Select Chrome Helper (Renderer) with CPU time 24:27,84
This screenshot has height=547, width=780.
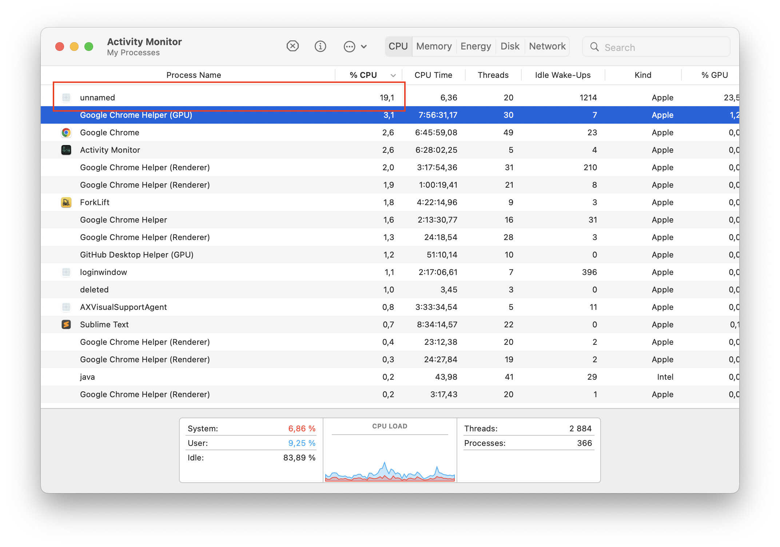[x=390, y=359]
